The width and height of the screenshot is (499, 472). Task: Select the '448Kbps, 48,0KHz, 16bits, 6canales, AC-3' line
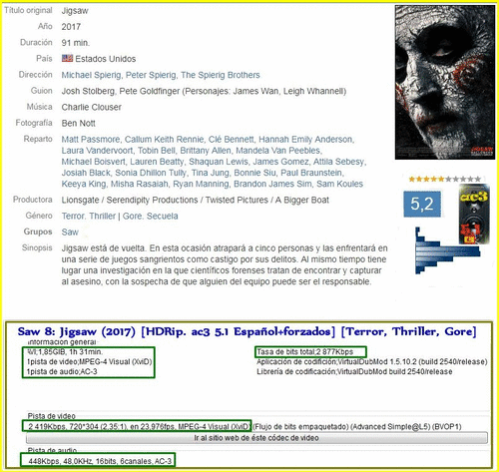(x=100, y=461)
